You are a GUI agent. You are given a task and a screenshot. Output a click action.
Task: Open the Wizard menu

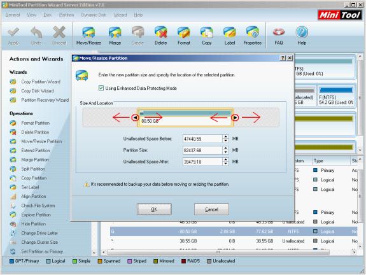click(x=120, y=15)
